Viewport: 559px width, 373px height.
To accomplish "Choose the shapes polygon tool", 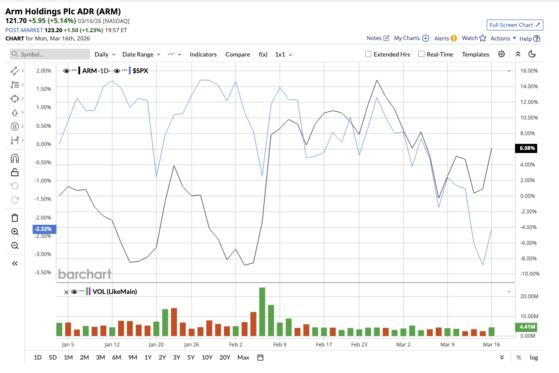I will [x=15, y=99].
